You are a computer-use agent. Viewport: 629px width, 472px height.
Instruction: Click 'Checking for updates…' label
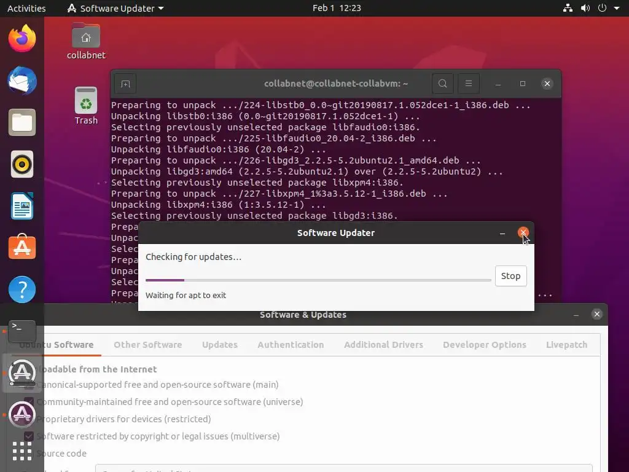coord(193,257)
